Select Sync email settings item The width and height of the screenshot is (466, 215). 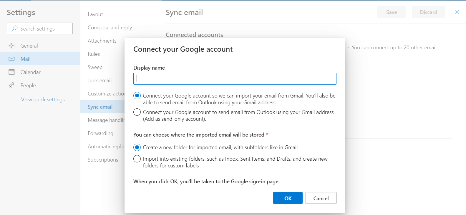(102, 107)
